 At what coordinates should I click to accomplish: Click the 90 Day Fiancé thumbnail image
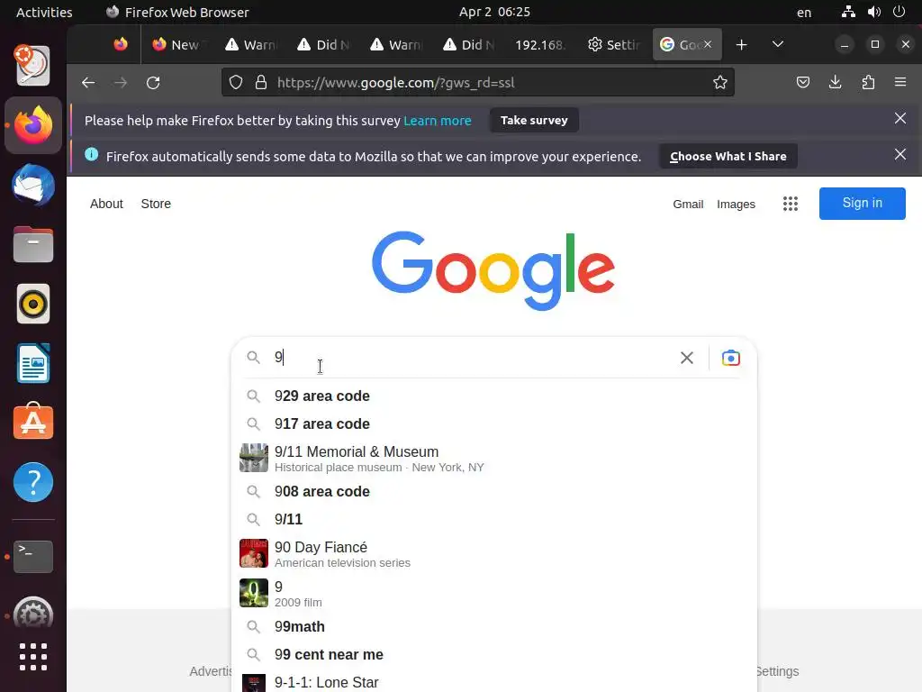coord(254,553)
